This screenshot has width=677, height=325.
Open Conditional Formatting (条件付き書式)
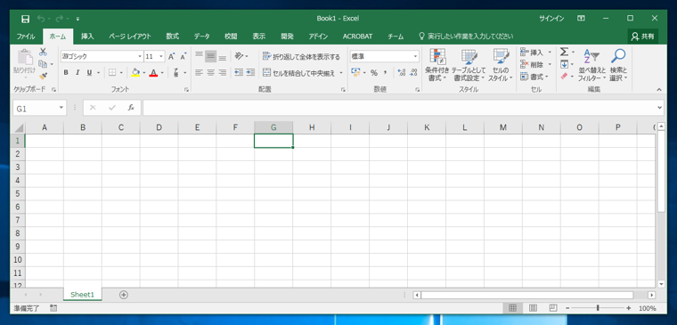tap(437, 65)
